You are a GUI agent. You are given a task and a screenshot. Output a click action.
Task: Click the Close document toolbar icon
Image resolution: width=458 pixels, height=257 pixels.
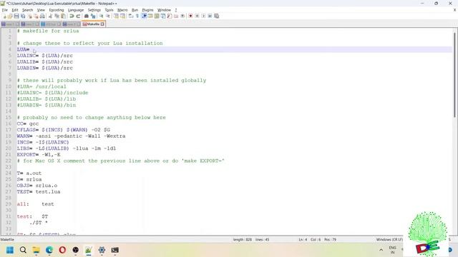pyautogui.click(x=29, y=16)
